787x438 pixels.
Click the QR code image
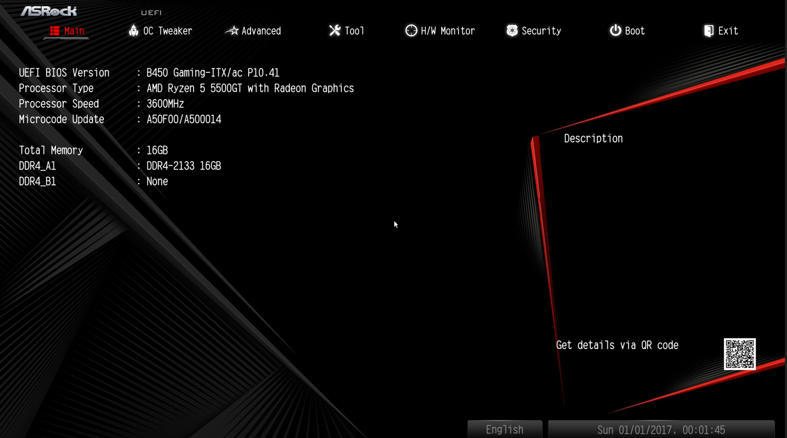click(739, 354)
